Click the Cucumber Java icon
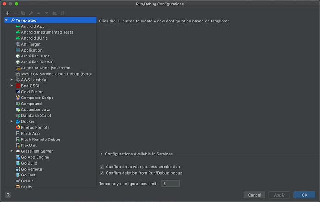320x202 pixels. click(x=18, y=109)
